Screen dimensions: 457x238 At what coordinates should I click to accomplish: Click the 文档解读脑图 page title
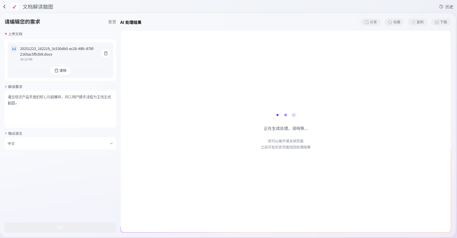[x=38, y=7]
